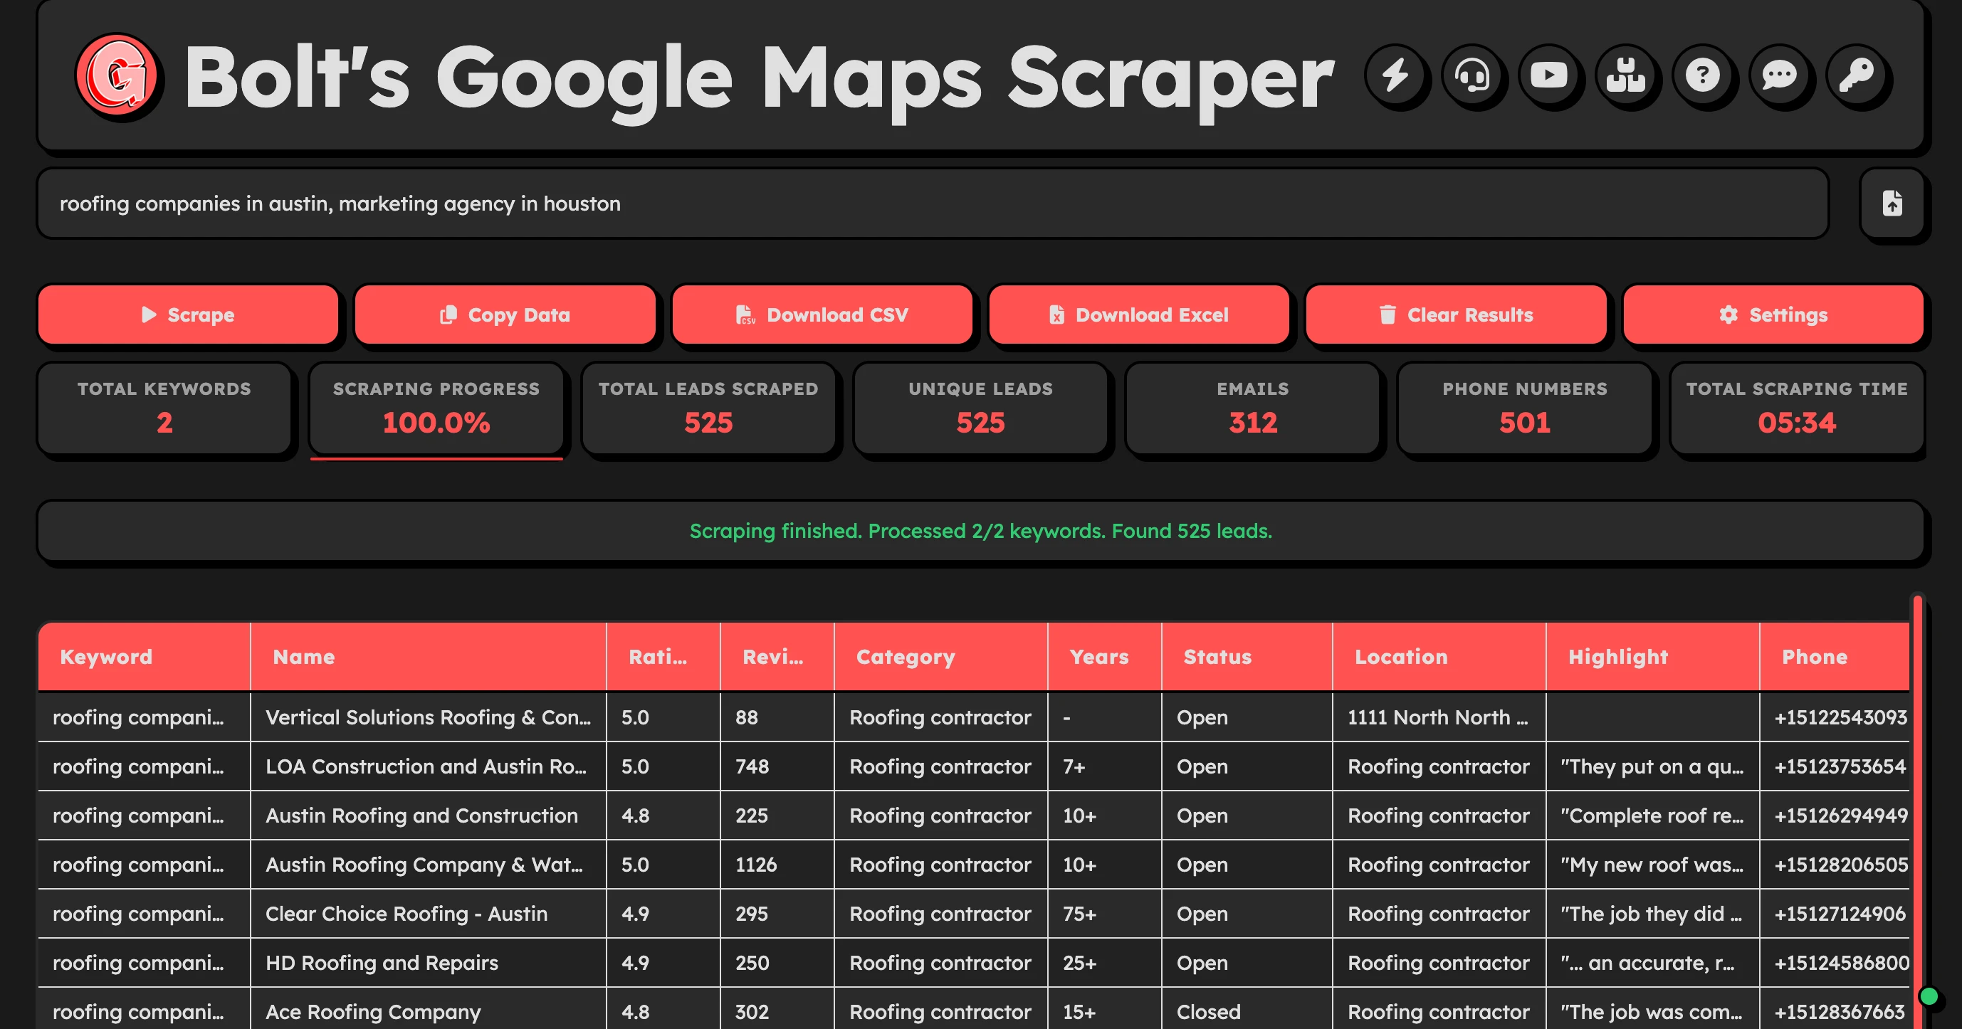Click the chat bubble feedback icon
Image resolution: width=1962 pixels, height=1029 pixels.
[1780, 75]
